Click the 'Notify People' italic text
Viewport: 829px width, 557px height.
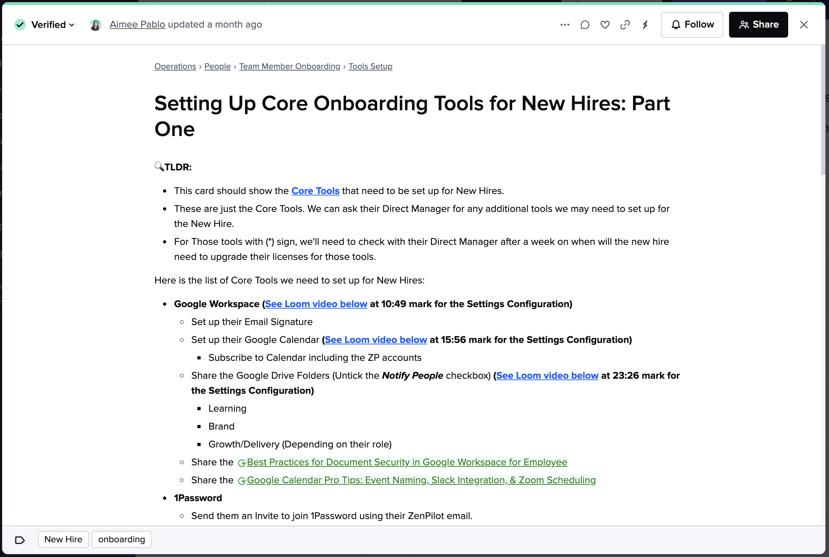point(413,376)
